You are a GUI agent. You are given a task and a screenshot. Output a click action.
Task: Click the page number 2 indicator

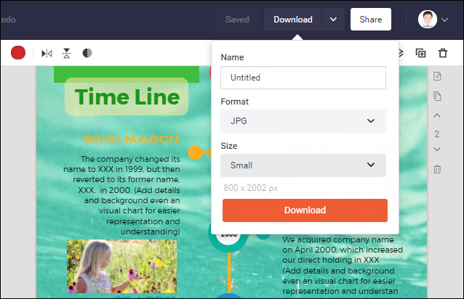click(x=437, y=134)
